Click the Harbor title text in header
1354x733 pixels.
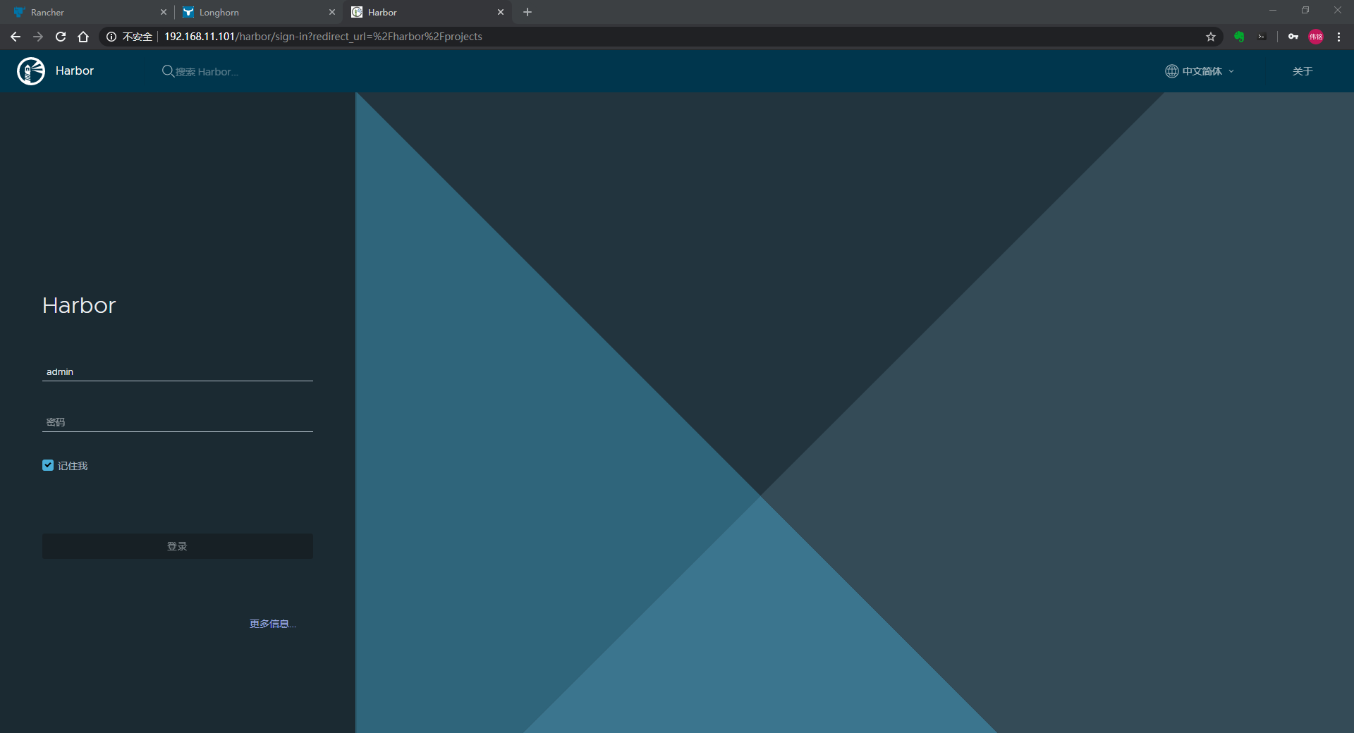75,71
